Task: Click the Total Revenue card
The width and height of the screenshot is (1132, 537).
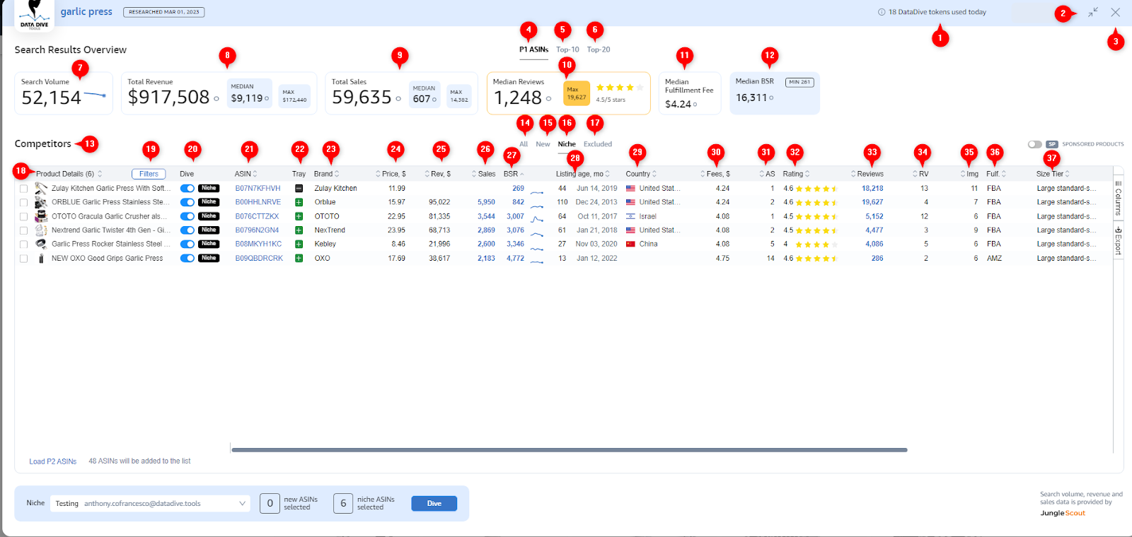Action: (x=219, y=93)
